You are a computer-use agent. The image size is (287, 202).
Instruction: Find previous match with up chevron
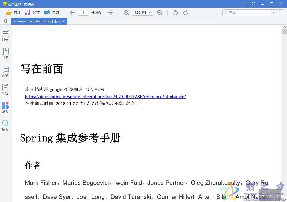[x=273, y=13]
